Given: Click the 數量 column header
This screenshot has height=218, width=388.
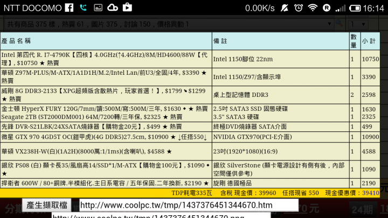Looking at the screenshot, I should click(355, 41).
